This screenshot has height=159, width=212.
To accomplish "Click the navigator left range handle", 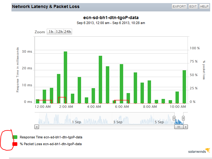I will tap(174, 118).
